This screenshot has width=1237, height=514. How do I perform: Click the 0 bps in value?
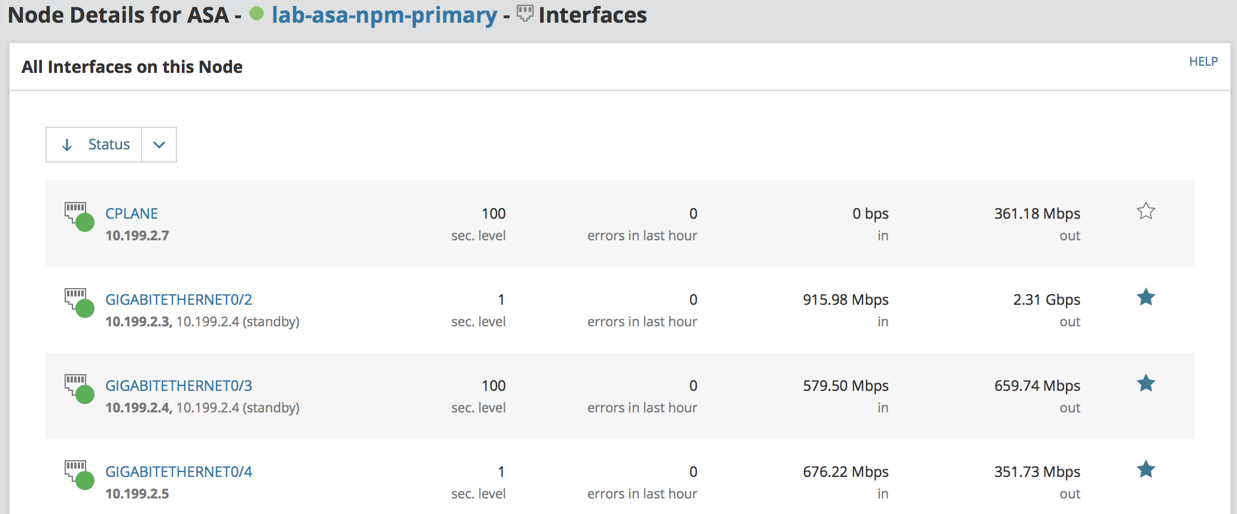(x=870, y=213)
